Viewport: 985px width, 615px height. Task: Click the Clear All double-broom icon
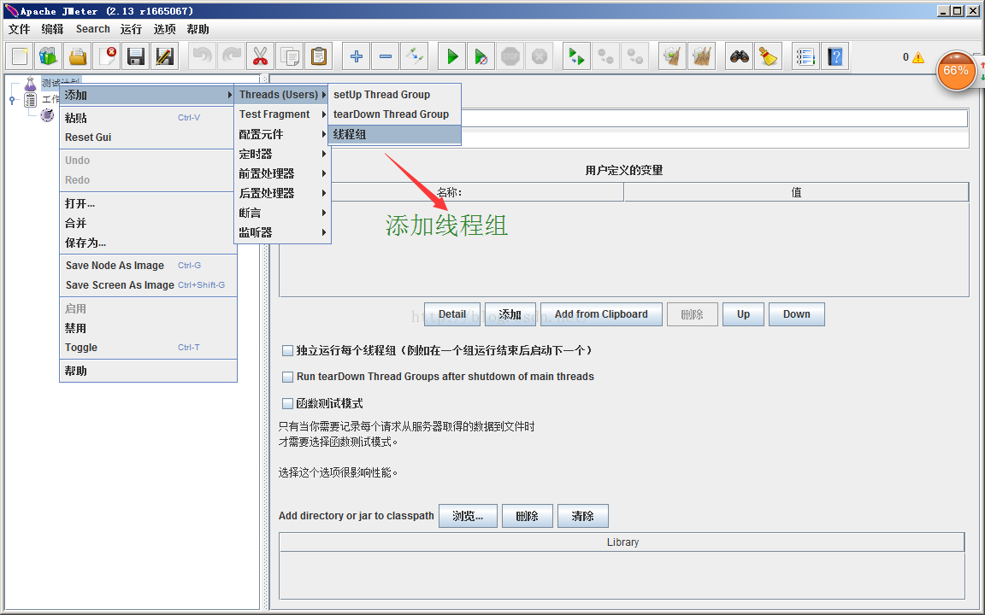(702, 56)
